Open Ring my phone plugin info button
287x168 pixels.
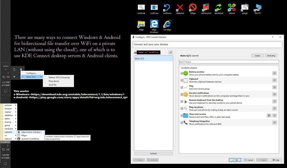coord(275,108)
